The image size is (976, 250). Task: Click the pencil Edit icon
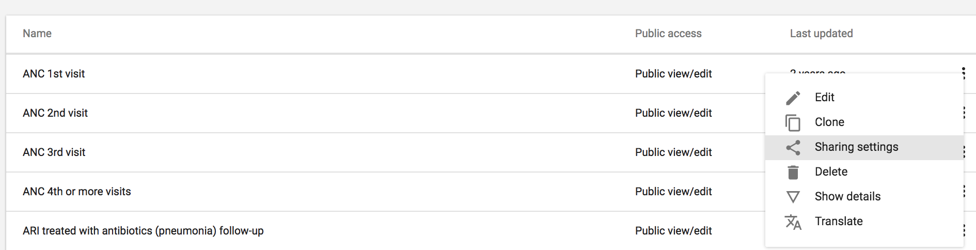point(793,98)
